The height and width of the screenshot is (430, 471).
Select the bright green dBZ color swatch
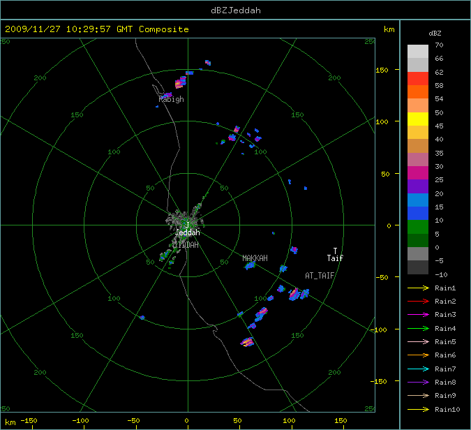pyautogui.click(x=418, y=227)
